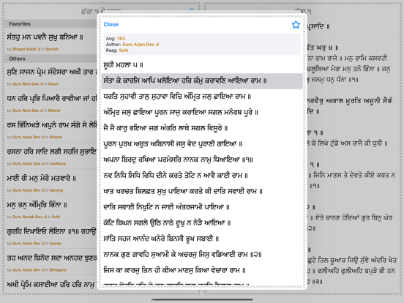Tap background line ਏਤੇ ਚਾਨਣ ਹੋਦਿਆਂ ਗੁਰ ਬਿਨੁ ਘੋਰ

[x=353, y=217]
